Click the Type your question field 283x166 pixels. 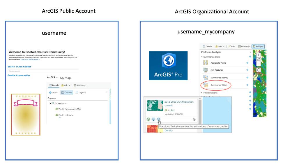(43, 71)
